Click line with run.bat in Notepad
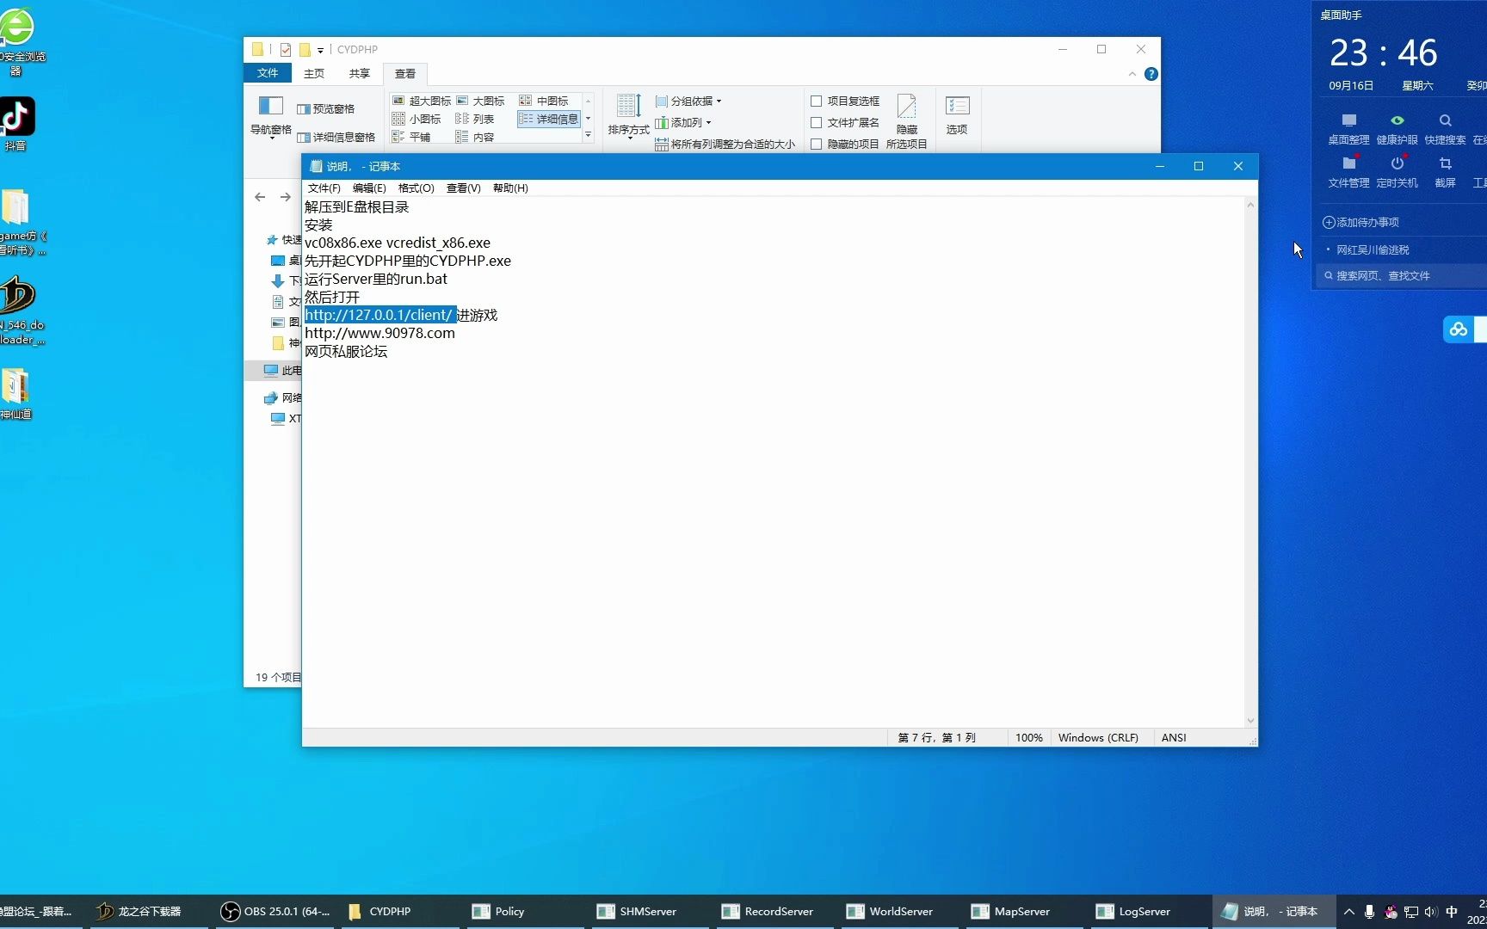 [376, 279]
